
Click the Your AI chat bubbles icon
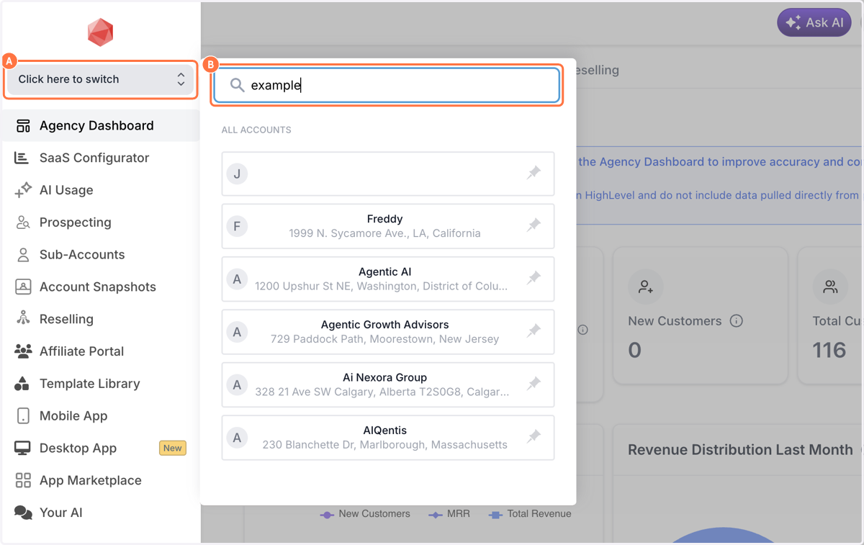pyautogui.click(x=23, y=513)
